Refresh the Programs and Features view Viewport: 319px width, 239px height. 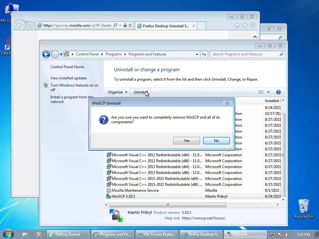tap(204, 54)
